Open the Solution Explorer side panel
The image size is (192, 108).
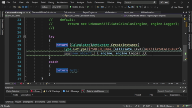[189, 41]
